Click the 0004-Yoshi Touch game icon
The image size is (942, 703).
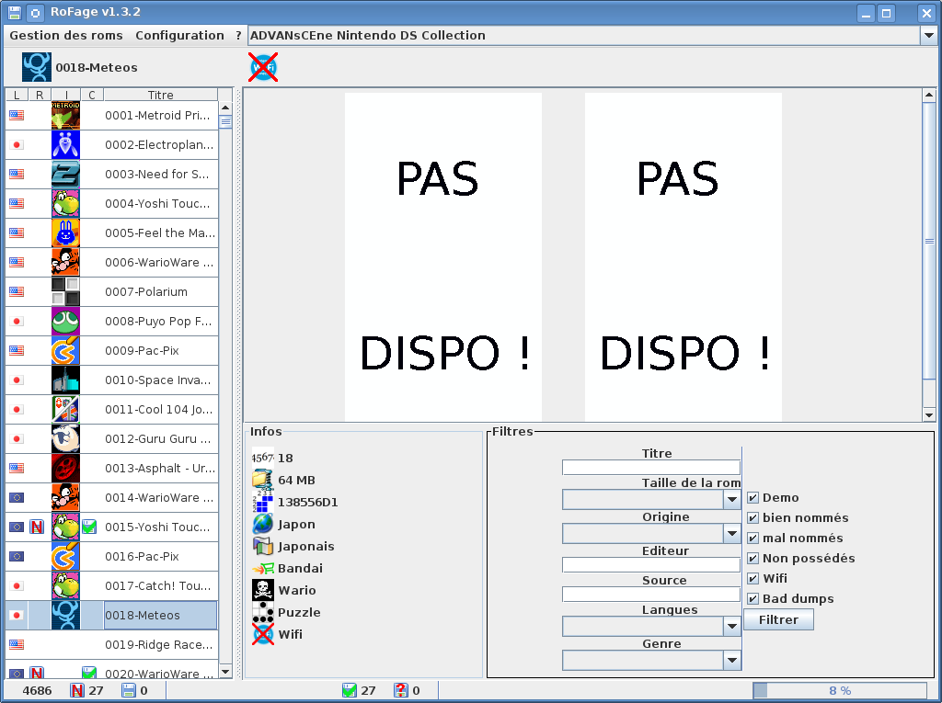pyautogui.click(x=65, y=203)
